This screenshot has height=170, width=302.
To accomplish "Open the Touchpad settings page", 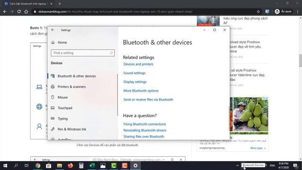I will [x=65, y=108].
